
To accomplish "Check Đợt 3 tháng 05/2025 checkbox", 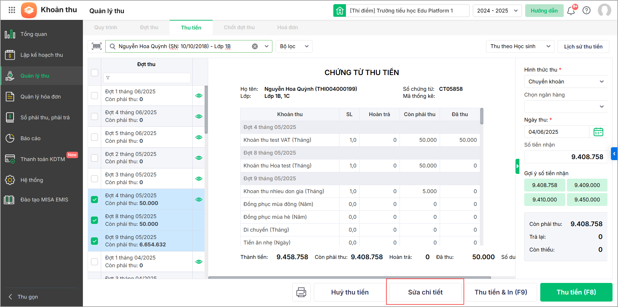I will point(94,178).
